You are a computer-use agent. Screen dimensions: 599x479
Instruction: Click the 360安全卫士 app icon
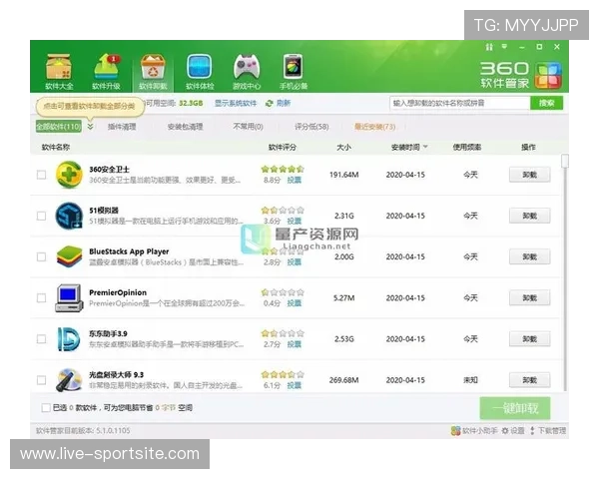tap(69, 175)
